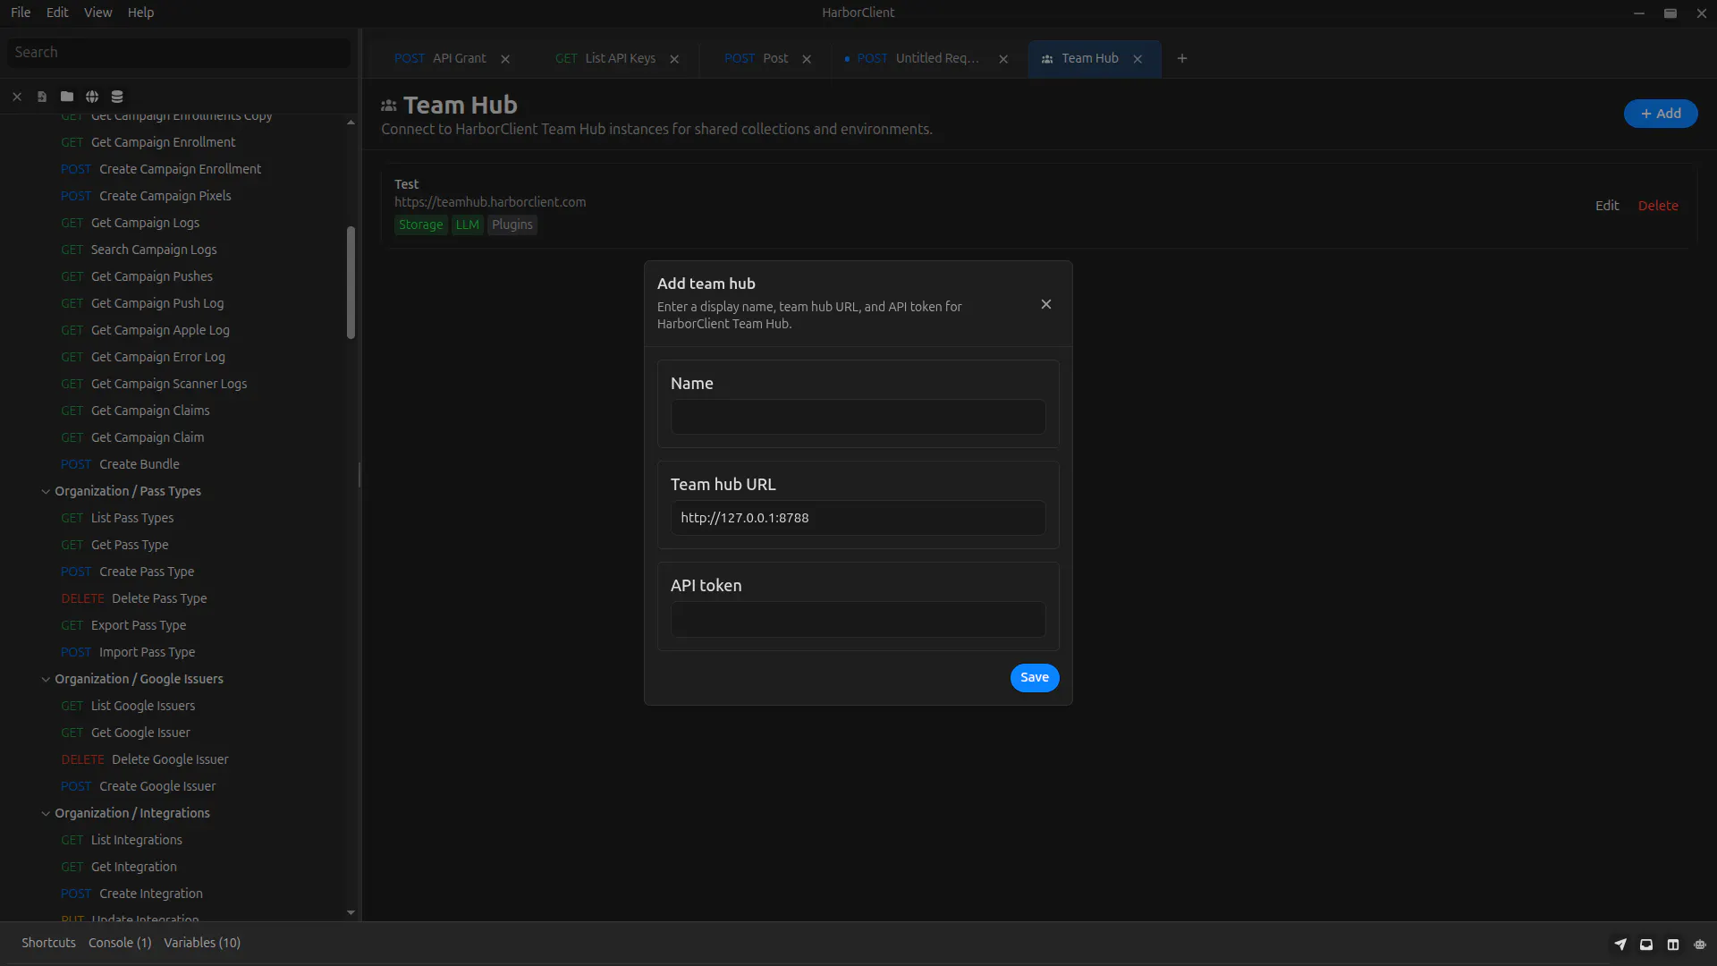
Task: Click the Plugins tag on Test hub
Action: (x=512, y=225)
